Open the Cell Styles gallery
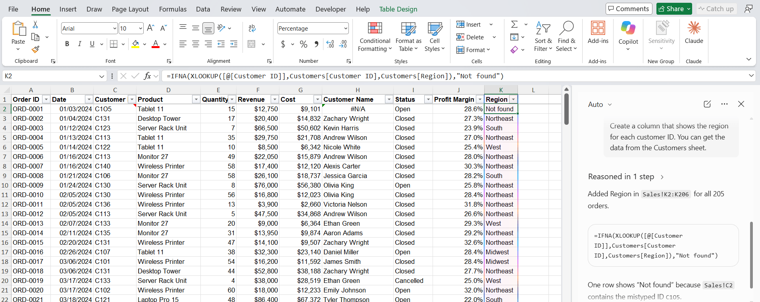760x302 pixels. coord(435,37)
